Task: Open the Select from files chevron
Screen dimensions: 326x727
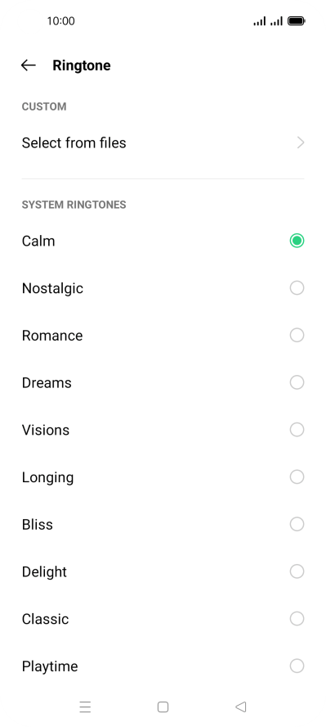Action: 301,142
